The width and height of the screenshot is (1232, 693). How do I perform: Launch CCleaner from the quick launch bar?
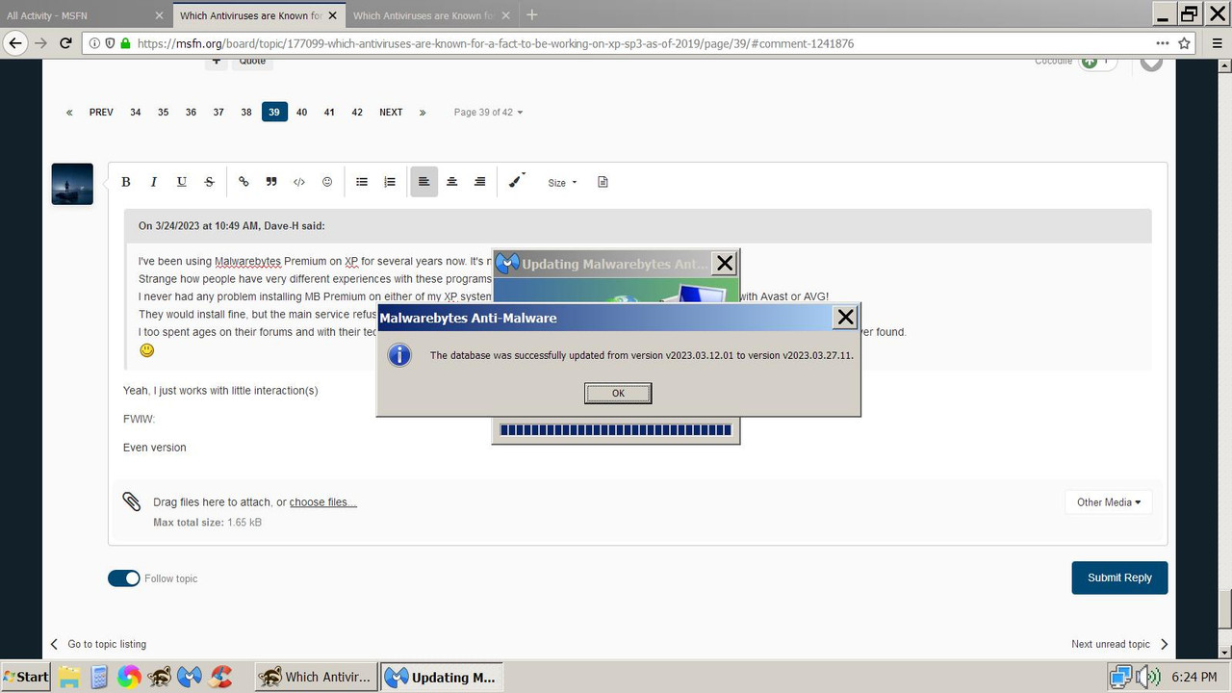(221, 677)
